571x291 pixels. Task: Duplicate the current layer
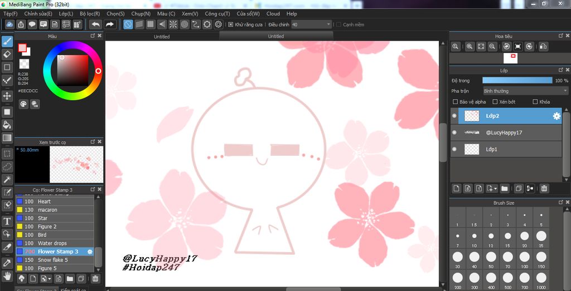tap(519, 188)
